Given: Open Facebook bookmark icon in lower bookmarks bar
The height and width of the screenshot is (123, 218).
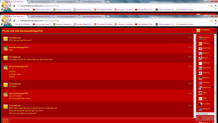Looking at the screenshot, I should pos(2,24).
